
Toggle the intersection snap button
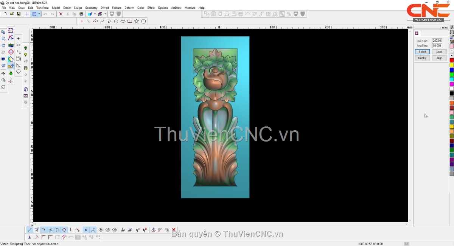click(x=50, y=230)
